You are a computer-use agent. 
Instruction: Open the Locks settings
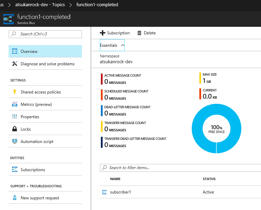point(45,129)
